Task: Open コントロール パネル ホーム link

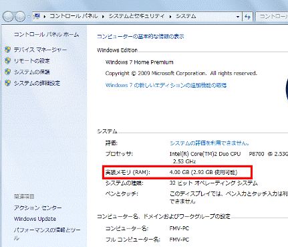Action: click(x=46, y=35)
